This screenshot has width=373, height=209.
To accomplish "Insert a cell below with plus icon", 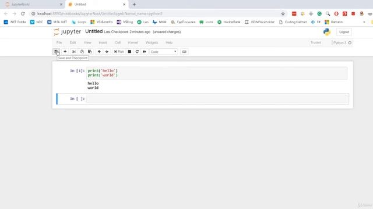I will point(65,52).
